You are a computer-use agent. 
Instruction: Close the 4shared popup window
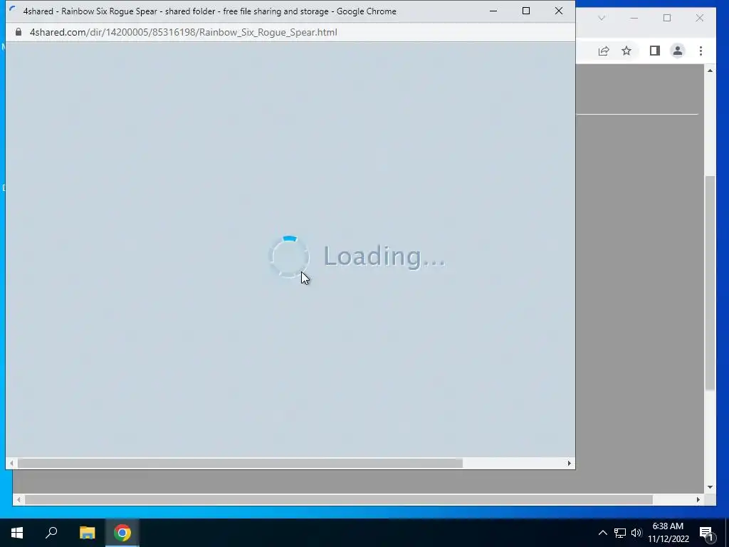[x=559, y=11]
